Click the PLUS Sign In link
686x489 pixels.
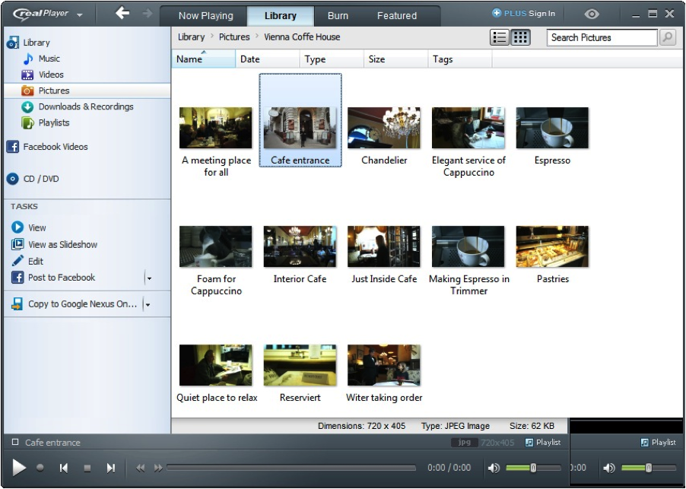coord(523,14)
